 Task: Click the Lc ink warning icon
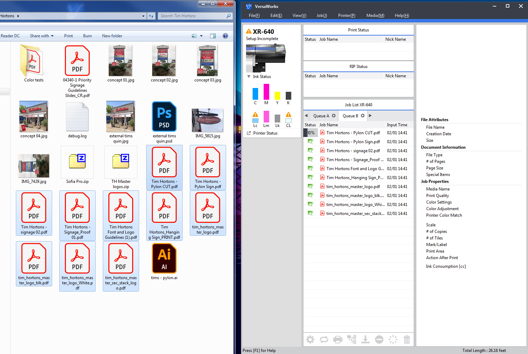(x=255, y=115)
